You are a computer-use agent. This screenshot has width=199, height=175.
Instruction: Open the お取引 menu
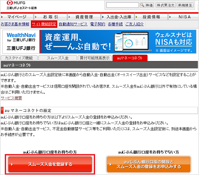click(51, 17)
